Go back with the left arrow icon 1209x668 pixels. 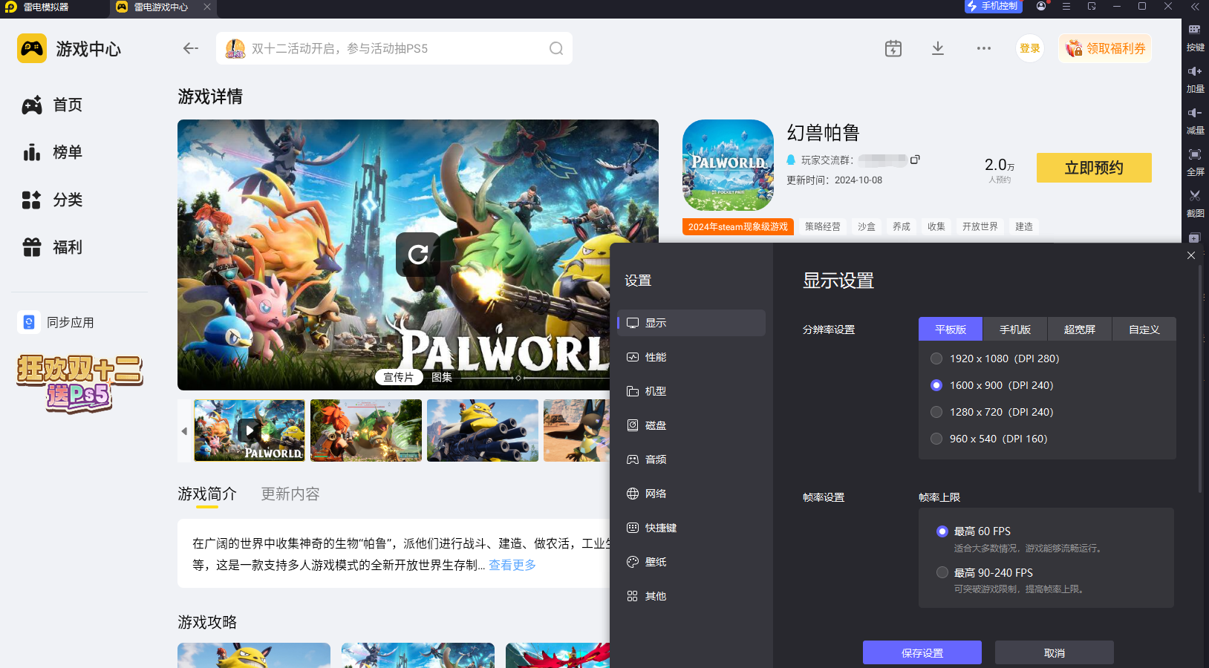click(x=191, y=48)
